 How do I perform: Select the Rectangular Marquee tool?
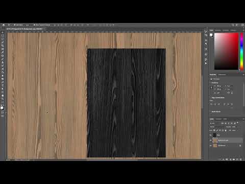tap(3, 36)
